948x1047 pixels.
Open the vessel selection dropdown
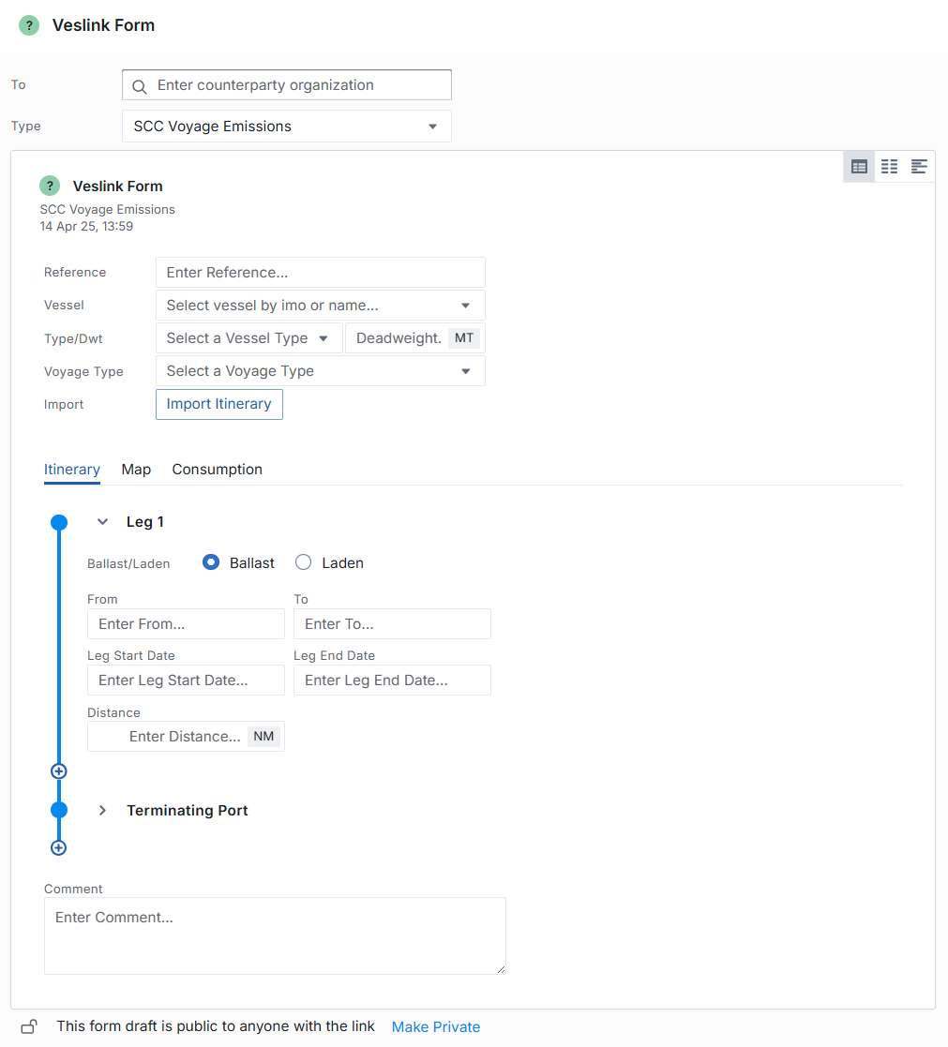320,306
